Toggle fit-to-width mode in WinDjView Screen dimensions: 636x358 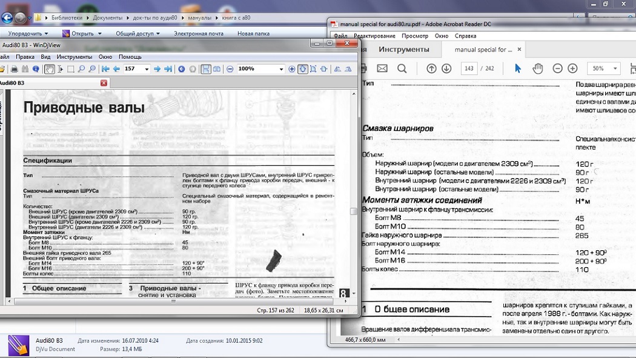tap(303, 69)
